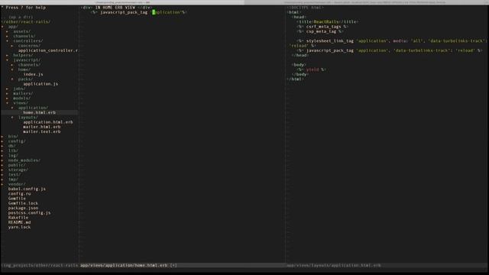489x275 pixels.
Task: Select the mailers/ folder
Action: (x=23, y=93)
